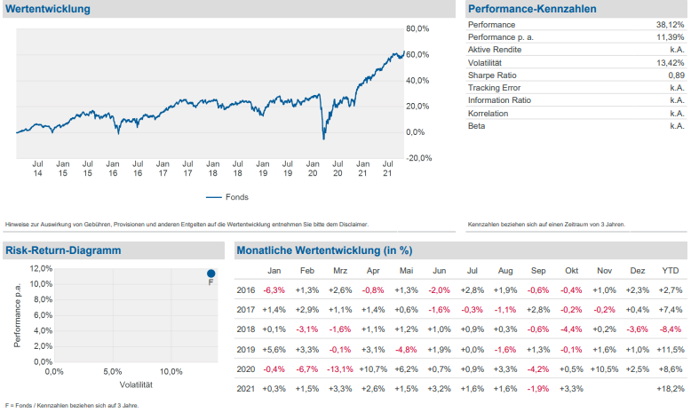Screen dimensions: 691x412
Task: Select the Beta row in Kennzahlen
Action: tap(575, 126)
